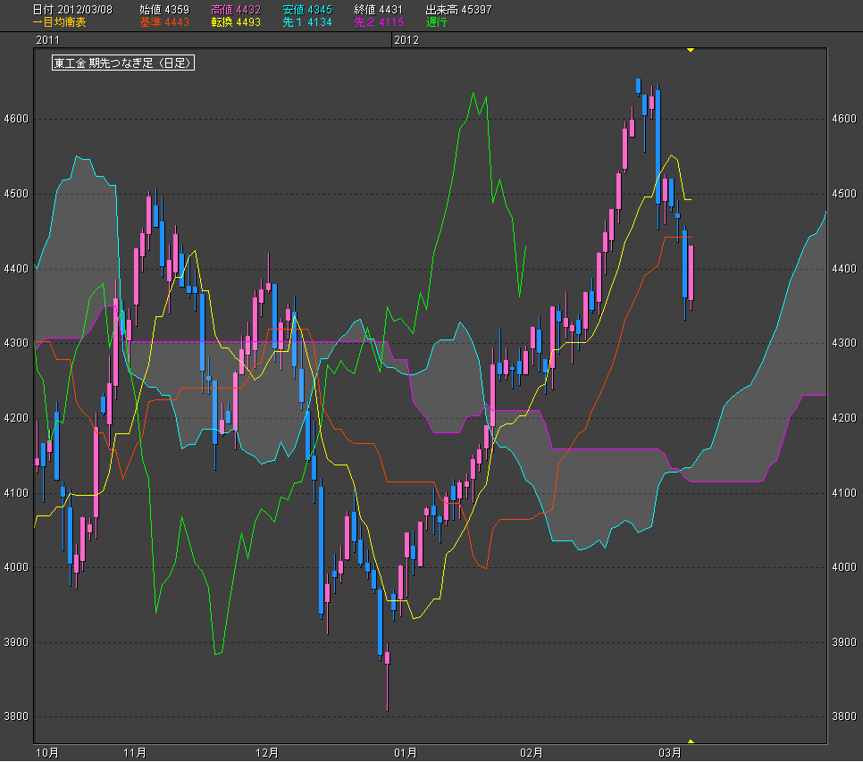Click the 東工金 期先つなぎ足 chart title box
Screen dimensions: 863x762
coord(123,63)
